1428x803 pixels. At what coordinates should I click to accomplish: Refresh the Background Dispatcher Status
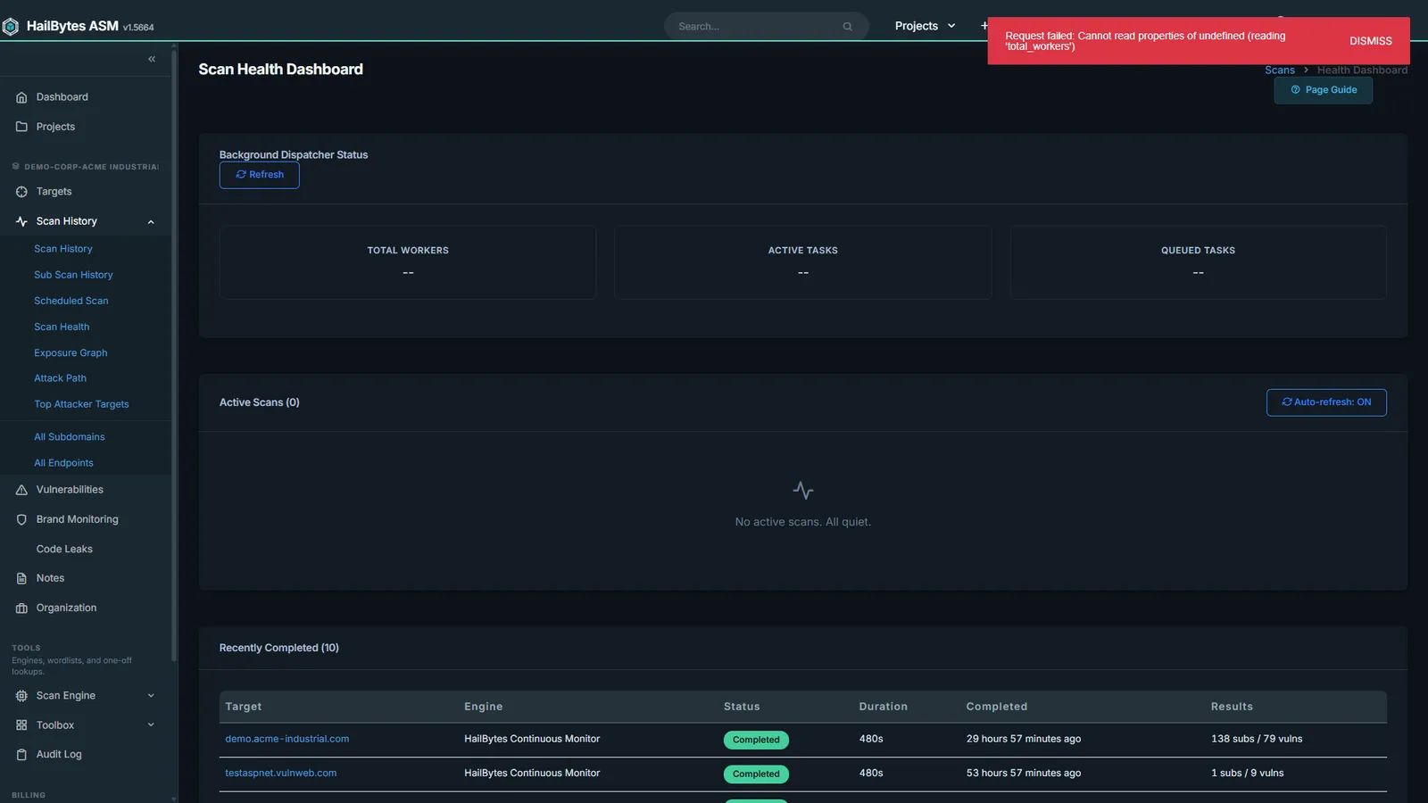tap(260, 175)
